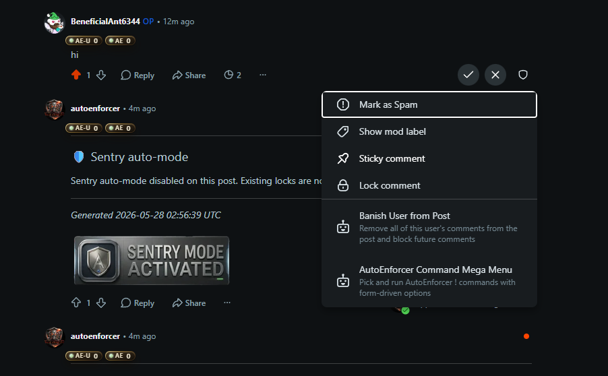
Task: Choose Lock comment
Action: (429, 186)
